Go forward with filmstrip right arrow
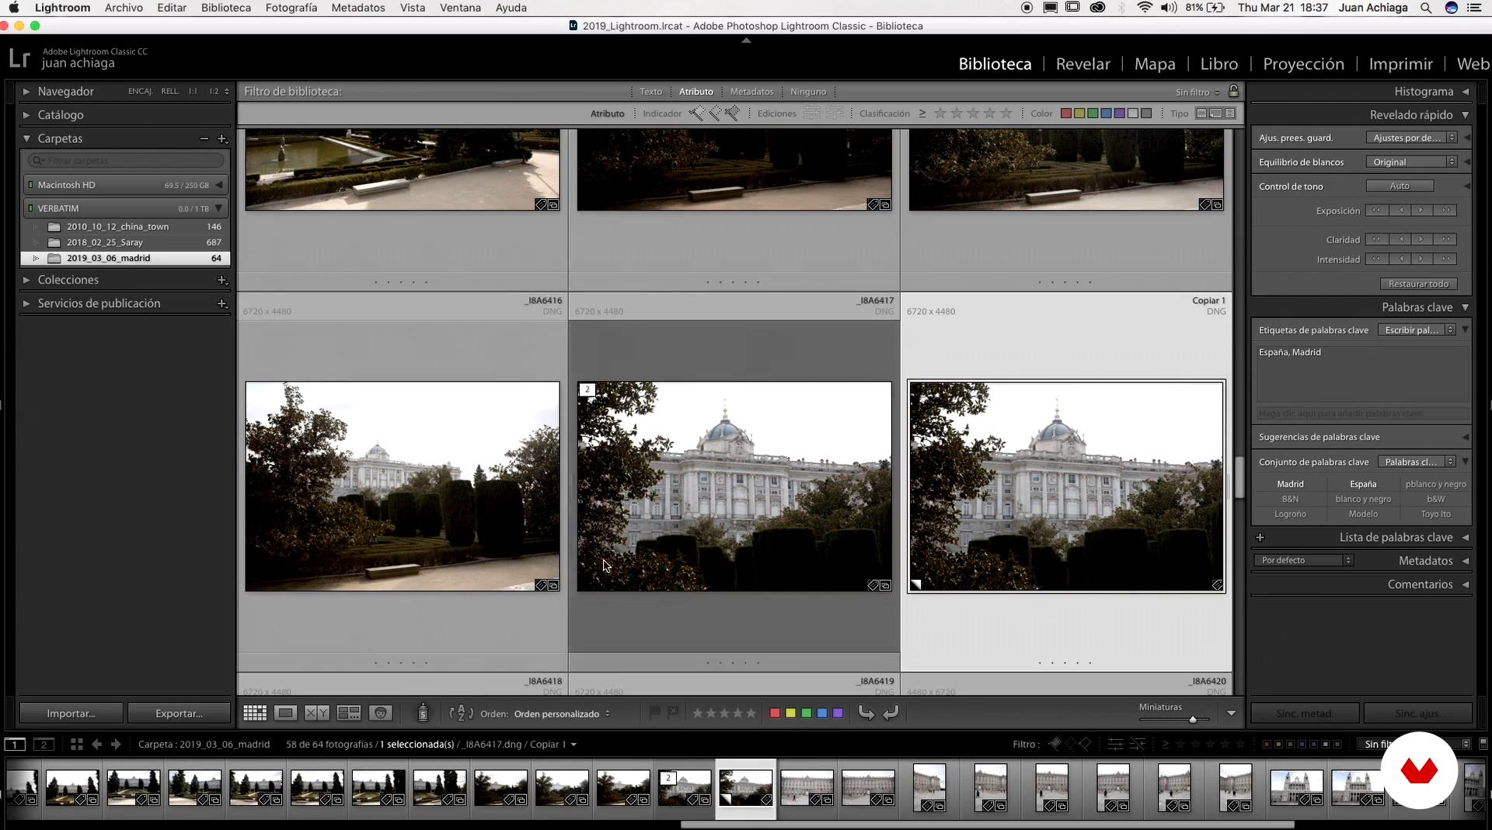 tap(116, 744)
